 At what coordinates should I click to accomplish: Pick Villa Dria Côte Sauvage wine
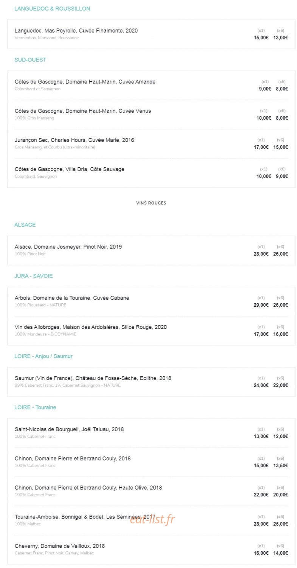pos(70,169)
